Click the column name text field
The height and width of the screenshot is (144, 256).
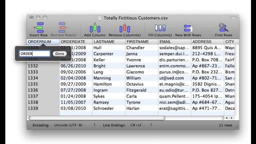[35, 54]
